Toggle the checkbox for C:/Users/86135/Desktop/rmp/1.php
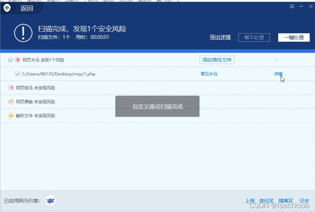 click(18, 74)
